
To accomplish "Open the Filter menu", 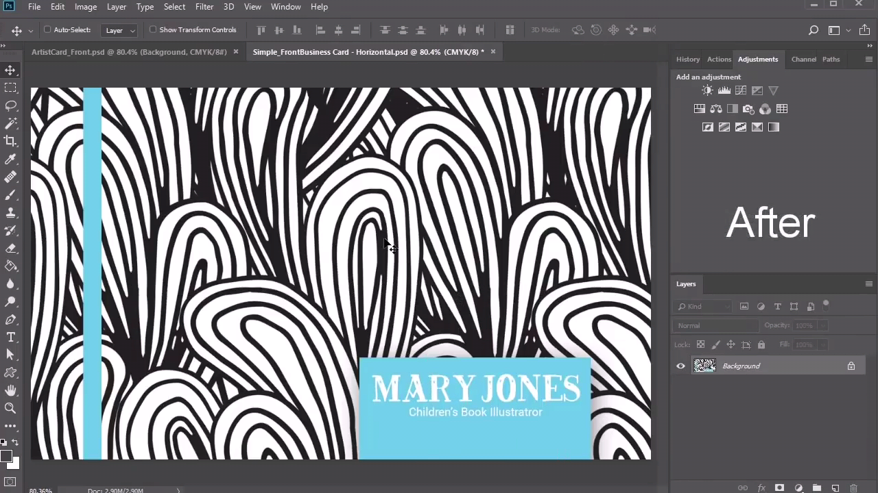I will pyautogui.click(x=204, y=7).
